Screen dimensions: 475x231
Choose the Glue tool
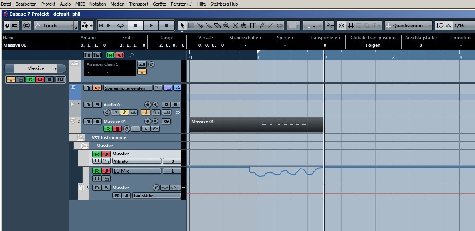(209, 26)
